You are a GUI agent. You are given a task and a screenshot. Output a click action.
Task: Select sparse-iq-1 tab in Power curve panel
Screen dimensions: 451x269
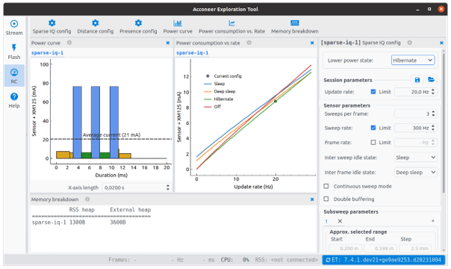pyautogui.click(x=47, y=52)
